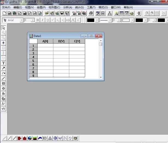Open the 帮助(H) menu

(x=128, y=7)
